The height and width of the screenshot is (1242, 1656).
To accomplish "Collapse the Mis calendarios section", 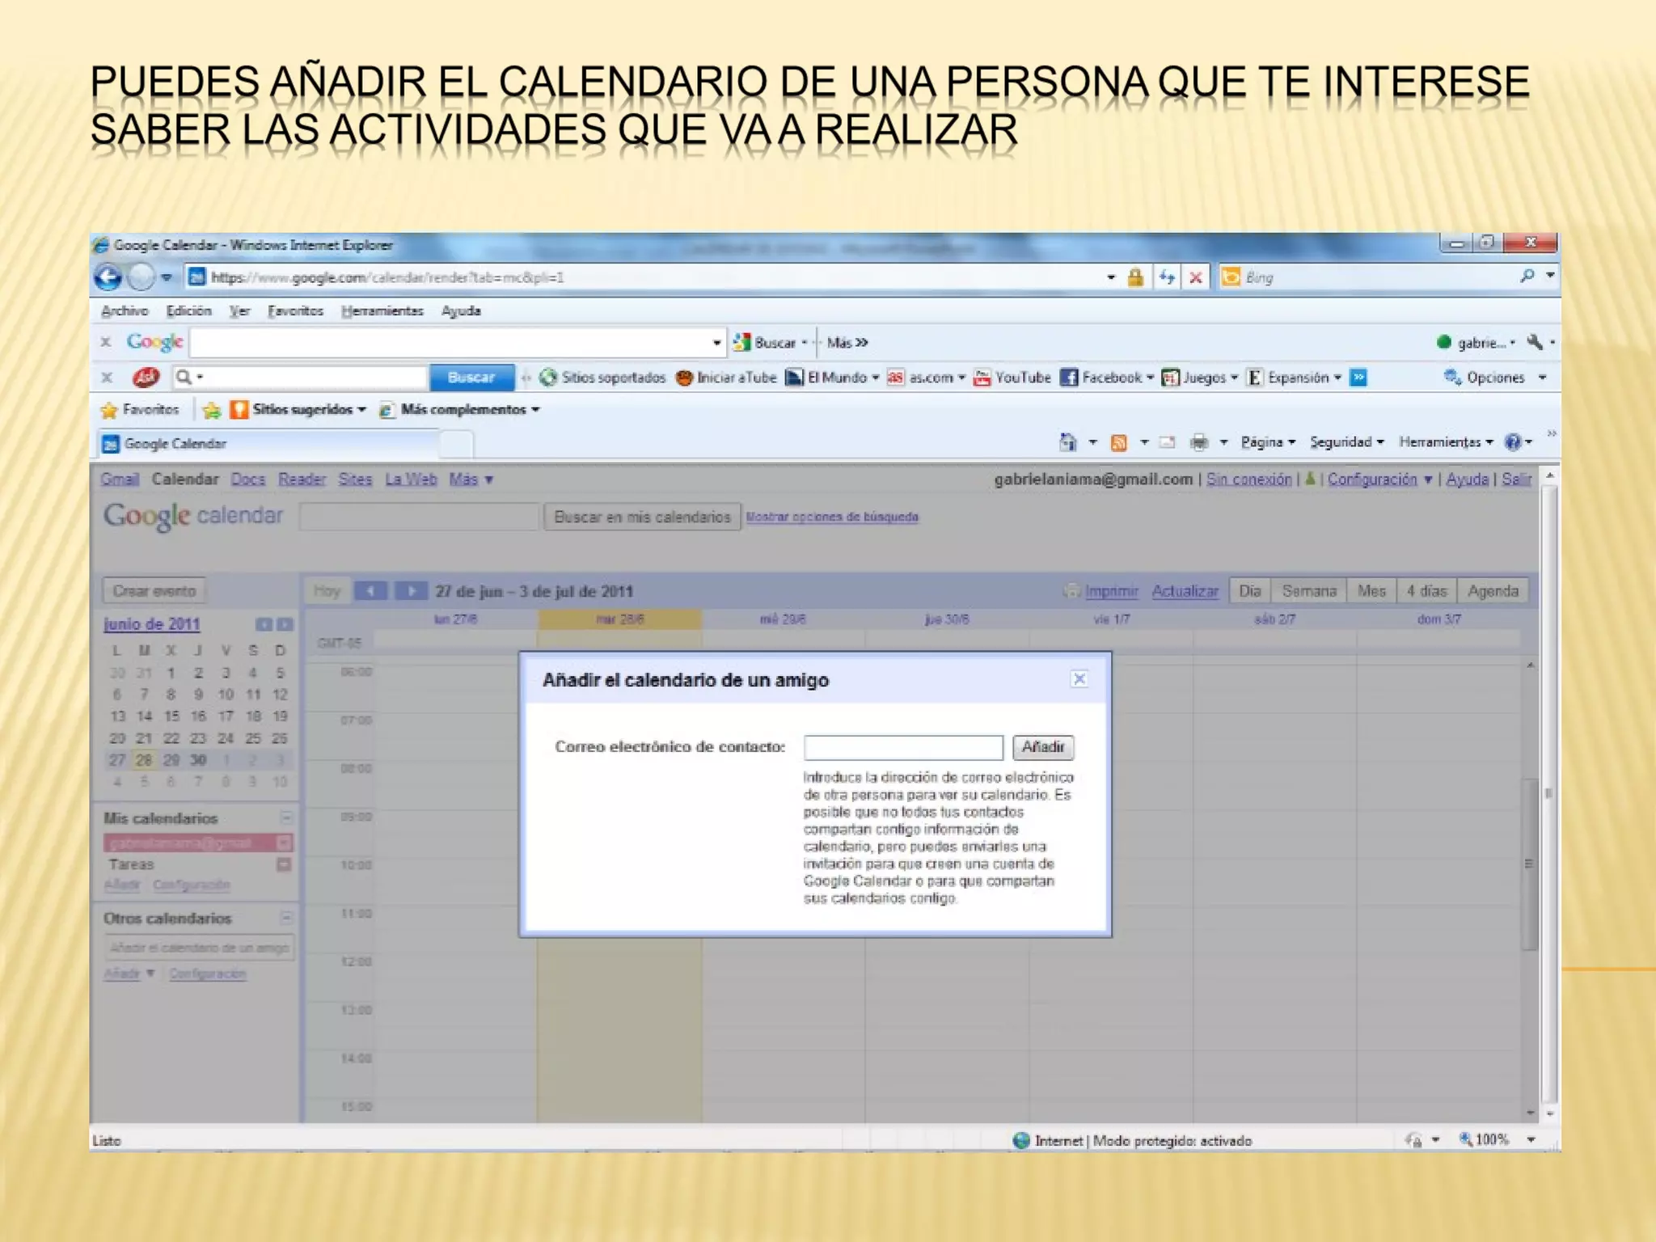I will pyautogui.click(x=286, y=817).
